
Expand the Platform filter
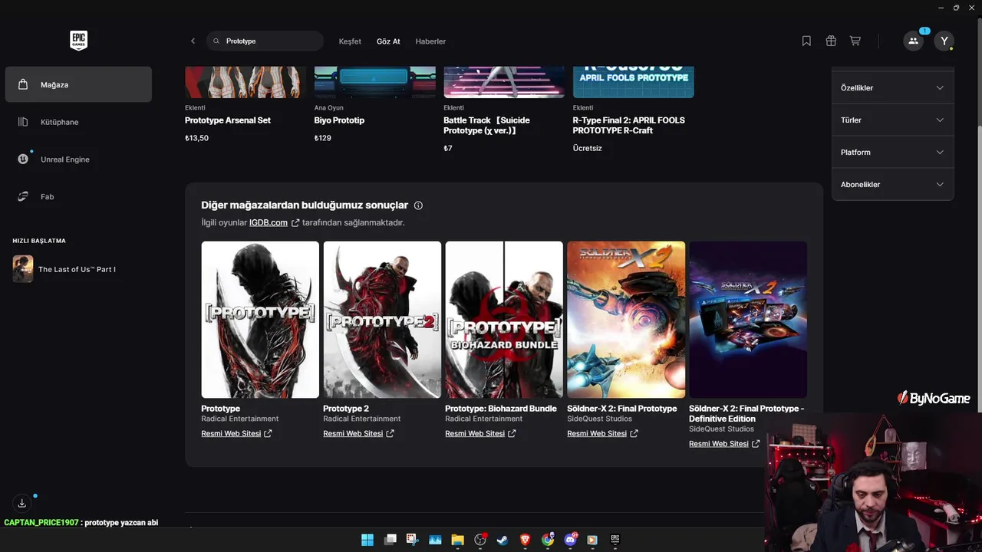coord(893,153)
